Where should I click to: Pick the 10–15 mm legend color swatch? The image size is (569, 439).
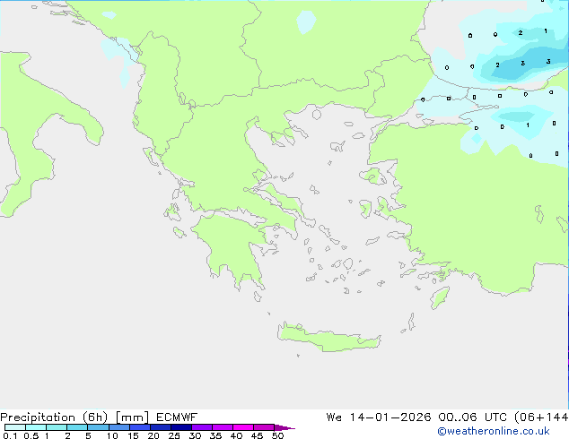[x=118, y=427]
